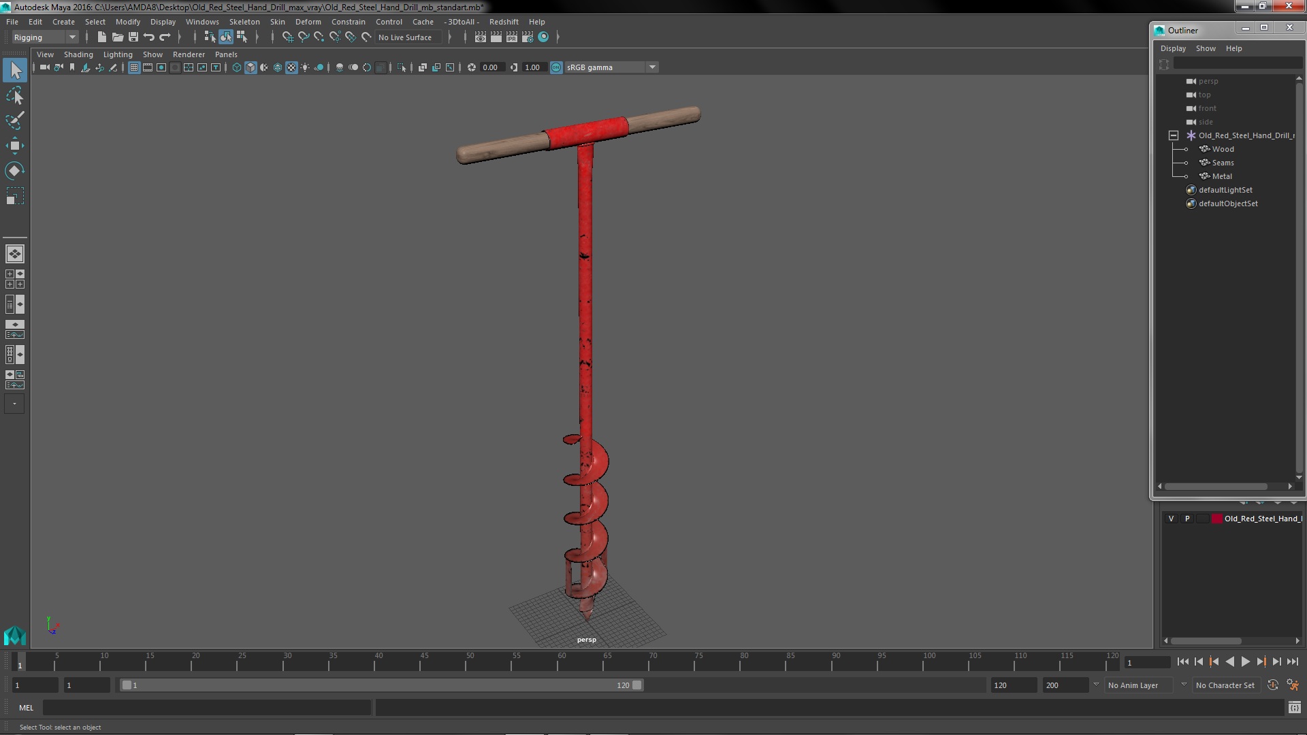Activate the Rotate tool
The image size is (1307, 735).
pyautogui.click(x=15, y=170)
